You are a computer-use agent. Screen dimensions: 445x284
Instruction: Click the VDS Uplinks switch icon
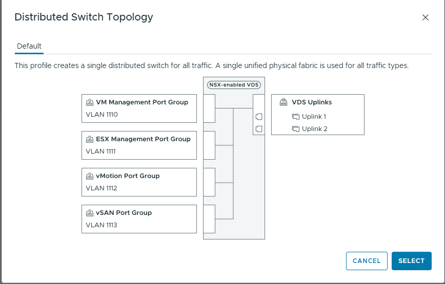tap(284, 102)
